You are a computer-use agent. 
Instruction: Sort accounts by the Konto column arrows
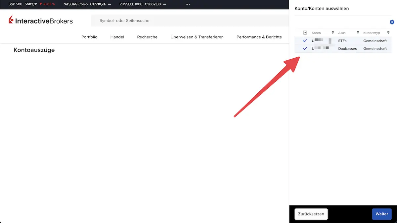coord(333,33)
